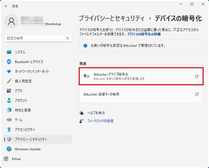
Task: Minimize the Settings window
Action: point(181,4)
